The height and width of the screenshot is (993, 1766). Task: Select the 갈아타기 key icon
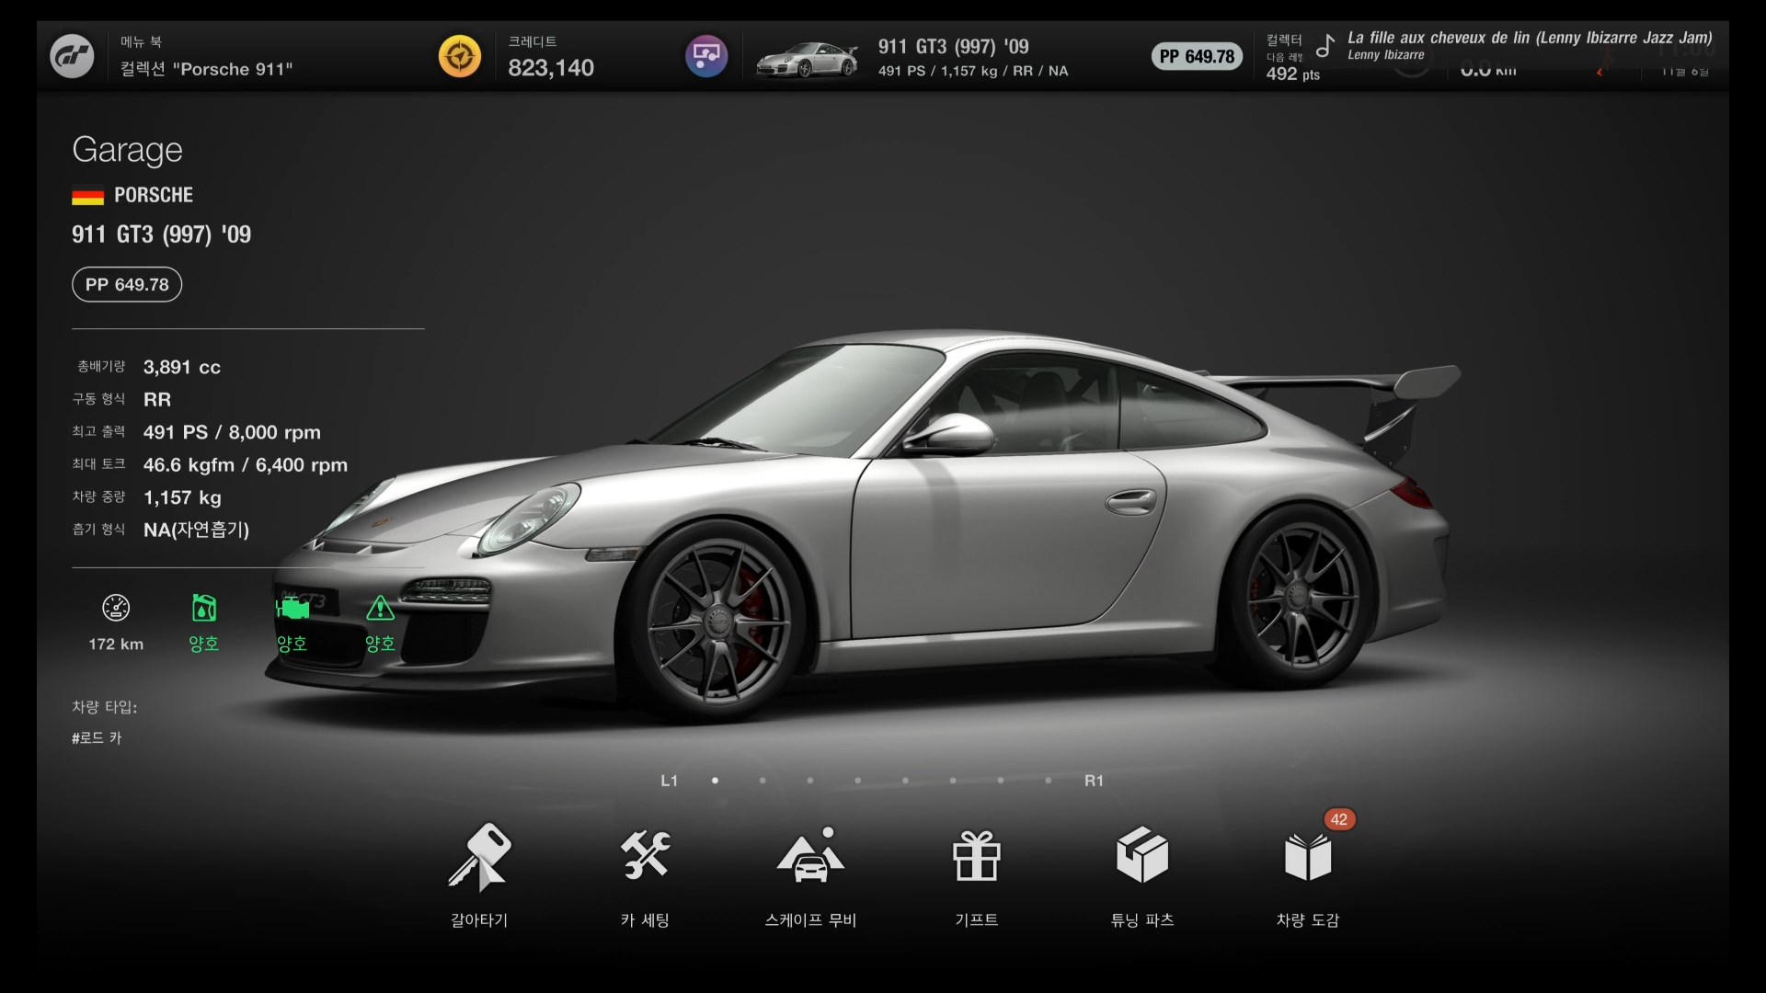[x=479, y=857]
